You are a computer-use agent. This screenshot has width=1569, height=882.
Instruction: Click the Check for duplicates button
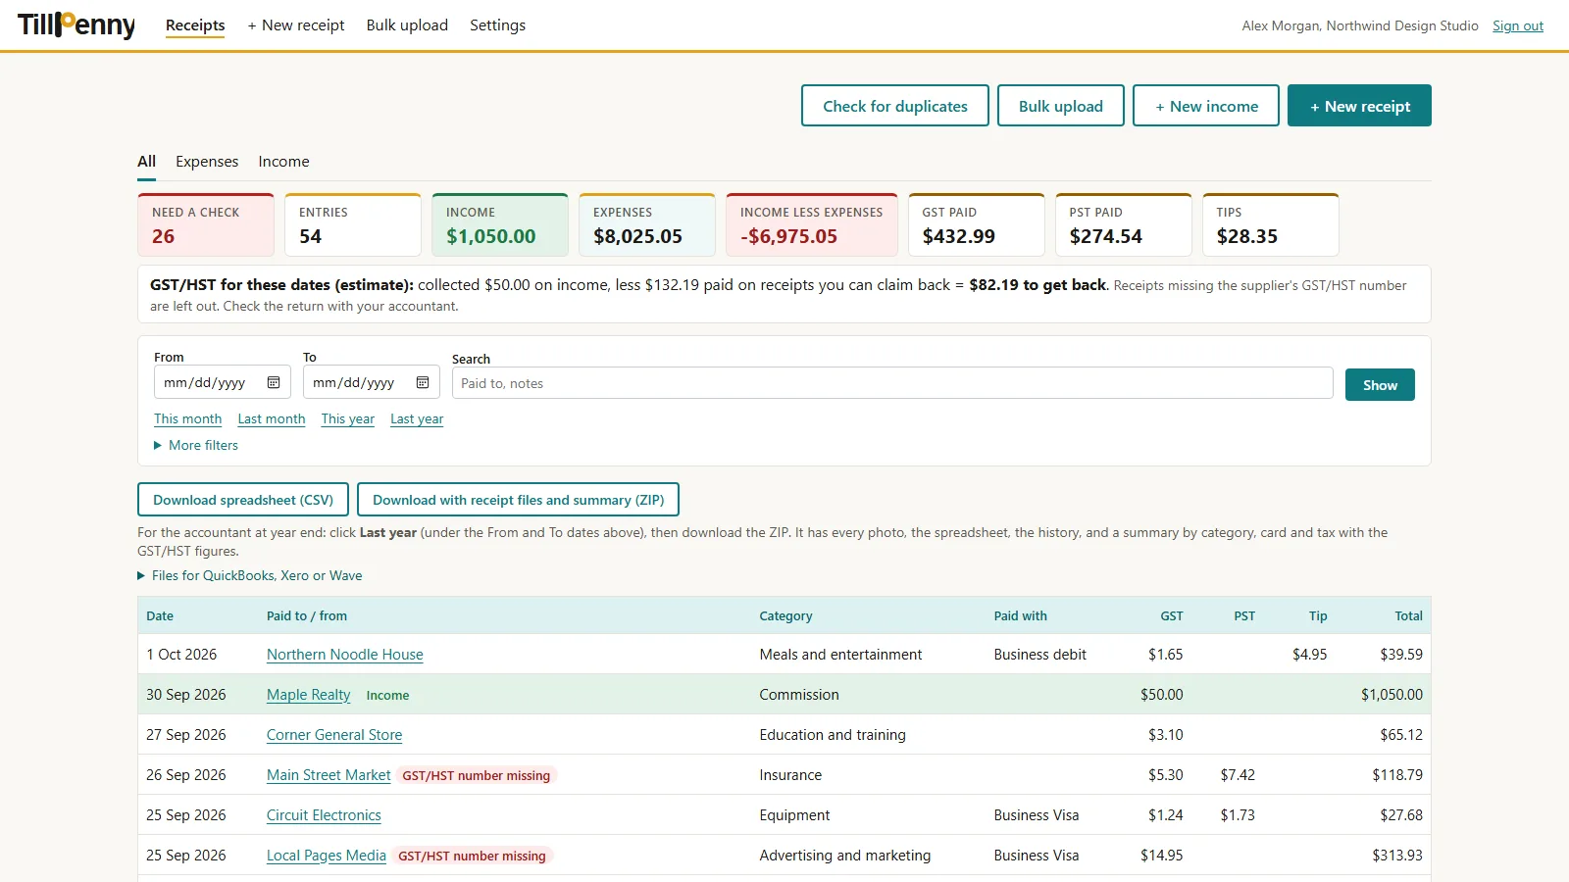tap(895, 106)
